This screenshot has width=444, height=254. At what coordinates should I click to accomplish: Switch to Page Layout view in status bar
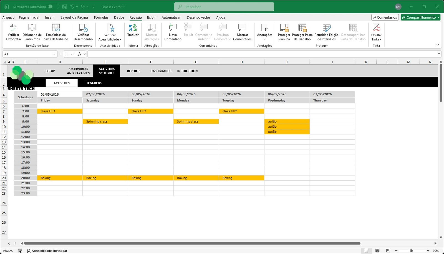377,251
